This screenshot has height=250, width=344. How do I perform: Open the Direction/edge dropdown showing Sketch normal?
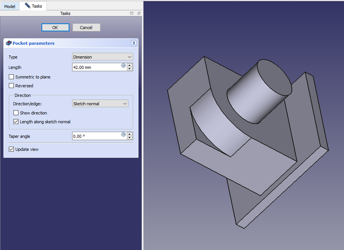pos(100,104)
